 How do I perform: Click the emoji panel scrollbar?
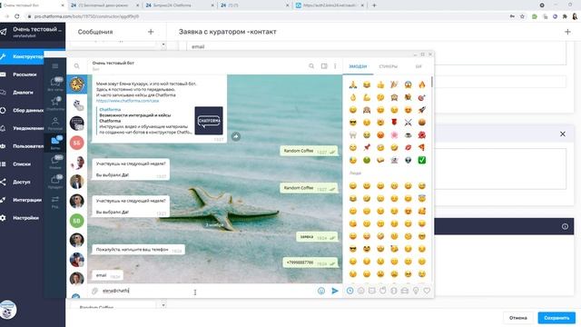pyautogui.click(x=432, y=82)
